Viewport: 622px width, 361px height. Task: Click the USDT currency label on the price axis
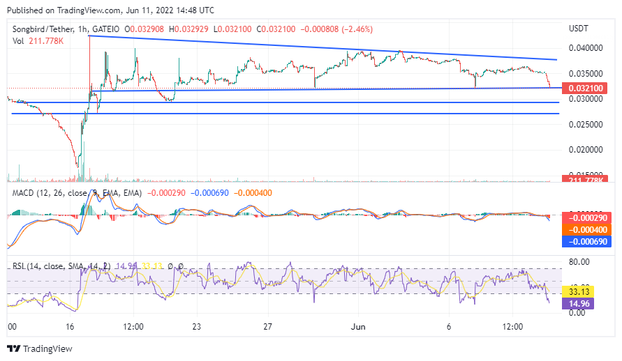[x=578, y=29]
